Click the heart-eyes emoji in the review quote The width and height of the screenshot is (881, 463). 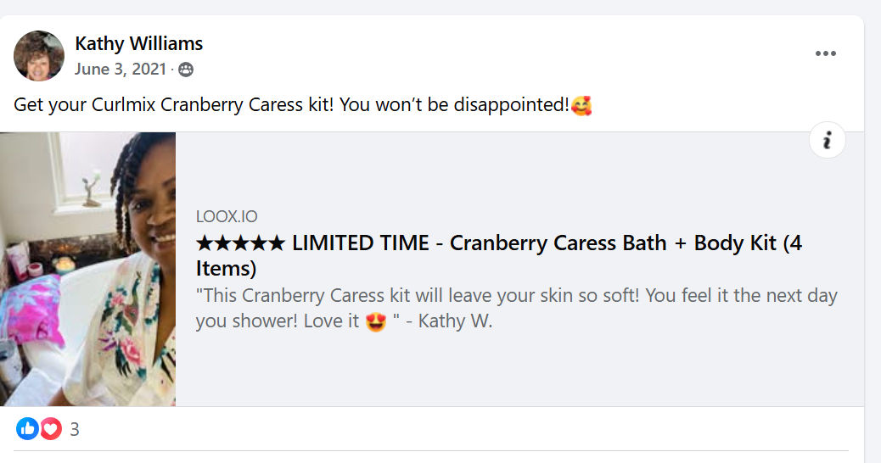pos(376,322)
